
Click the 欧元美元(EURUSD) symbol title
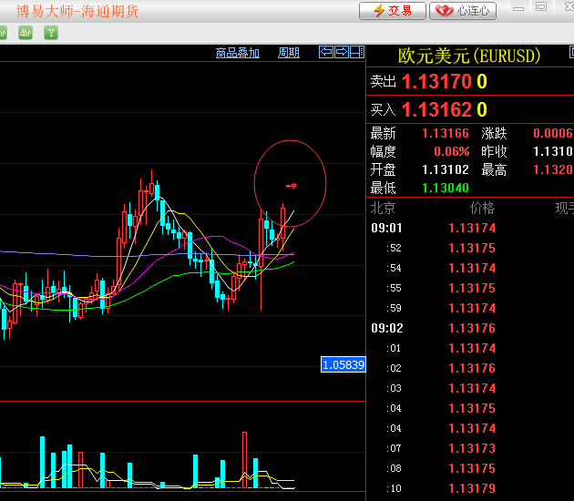pyautogui.click(x=469, y=56)
